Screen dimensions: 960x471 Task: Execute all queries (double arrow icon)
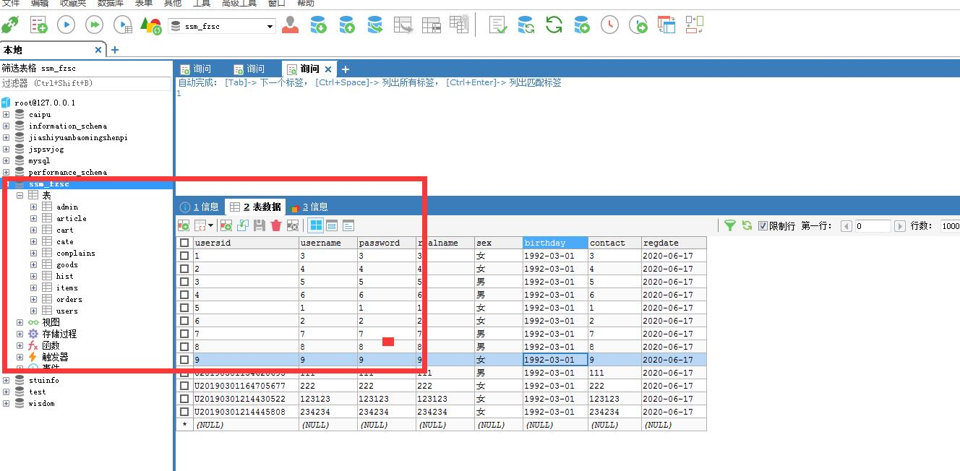(x=94, y=26)
